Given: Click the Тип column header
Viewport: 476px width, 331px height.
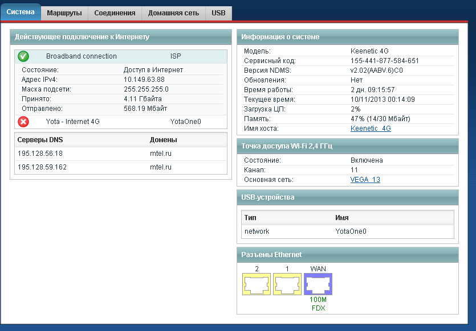Looking at the screenshot, I should coord(250,218).
